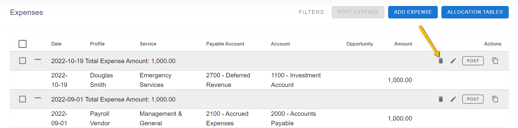This screenshot has height=128, width=518.
Task: Check the box for the 2022-09-01 expense
Action: point(22,99)
